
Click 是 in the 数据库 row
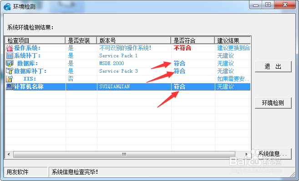[x=71, y=63]
